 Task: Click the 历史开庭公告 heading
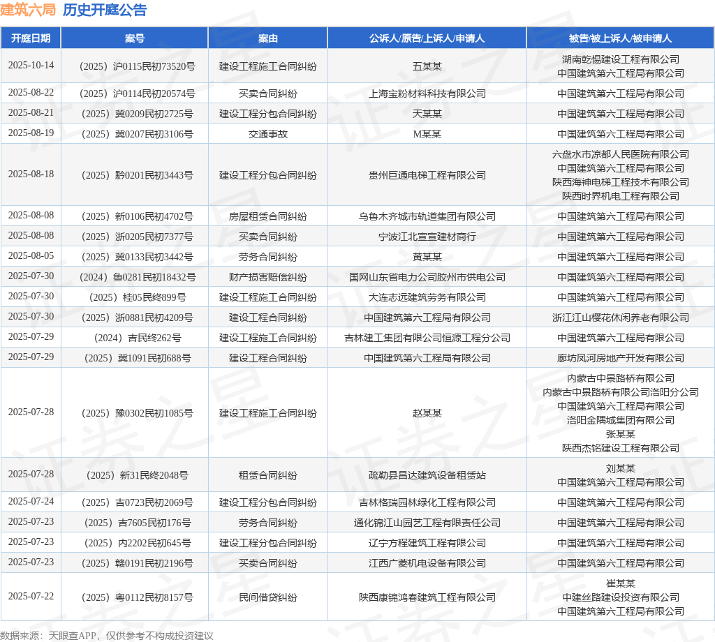coord(105,10)
